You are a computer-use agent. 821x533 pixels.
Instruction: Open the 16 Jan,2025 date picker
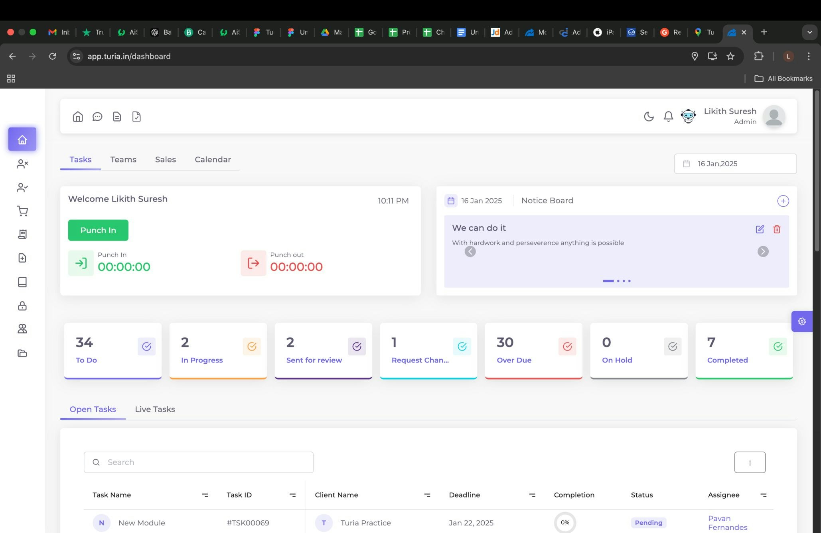click(x=735, y=164)
